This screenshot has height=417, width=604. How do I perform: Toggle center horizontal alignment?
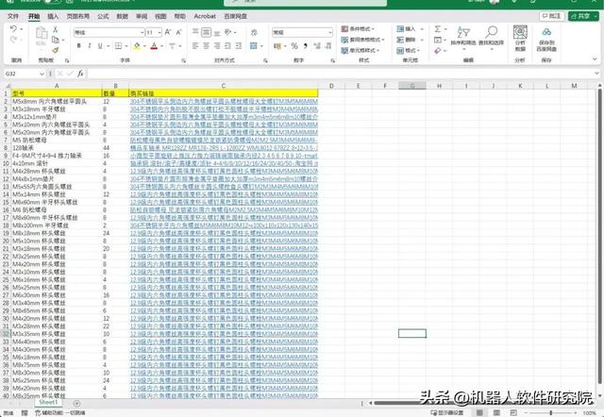click(206, 46)
